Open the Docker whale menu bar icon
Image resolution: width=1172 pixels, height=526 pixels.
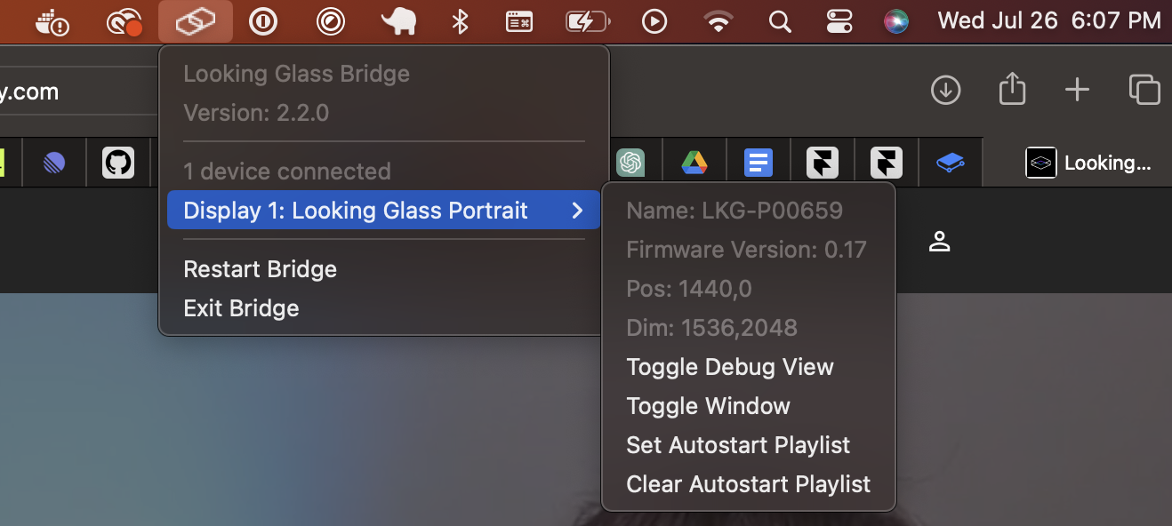coord(52,21)
